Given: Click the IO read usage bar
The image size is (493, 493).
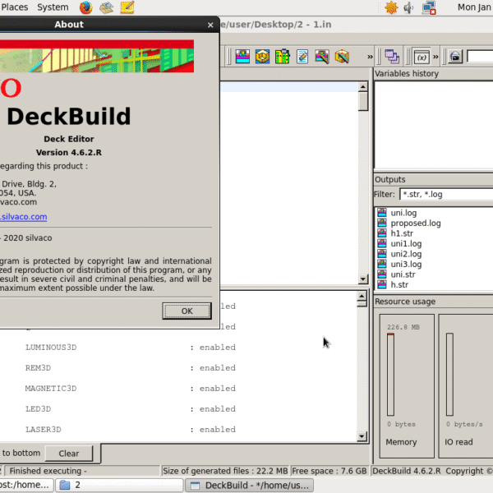Looking at the screenshot, I should coord(449,375).
